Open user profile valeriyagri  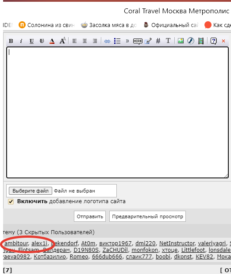coord(212,243)
